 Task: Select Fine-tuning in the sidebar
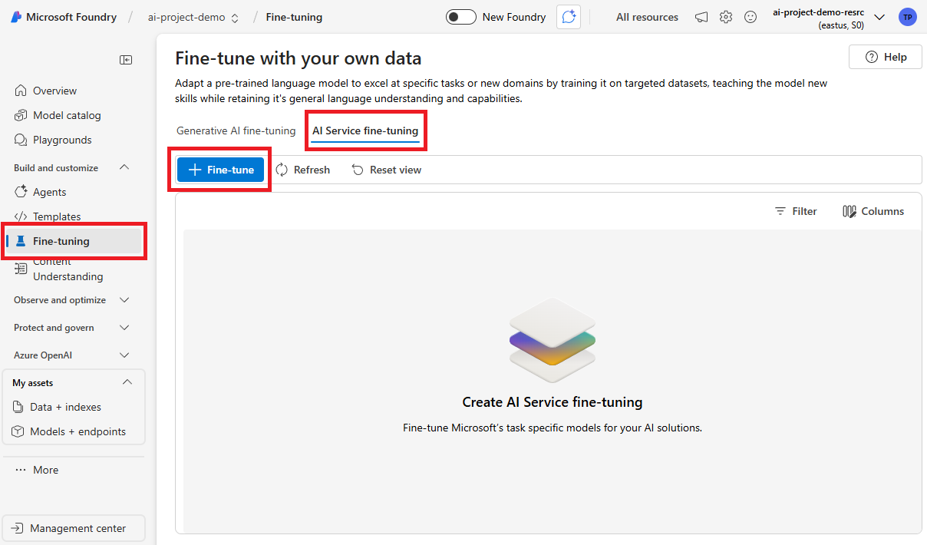pyautogui.click(x=74, y=241)
